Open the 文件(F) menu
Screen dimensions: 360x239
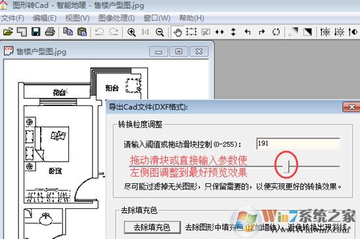(x=12, y=18)
